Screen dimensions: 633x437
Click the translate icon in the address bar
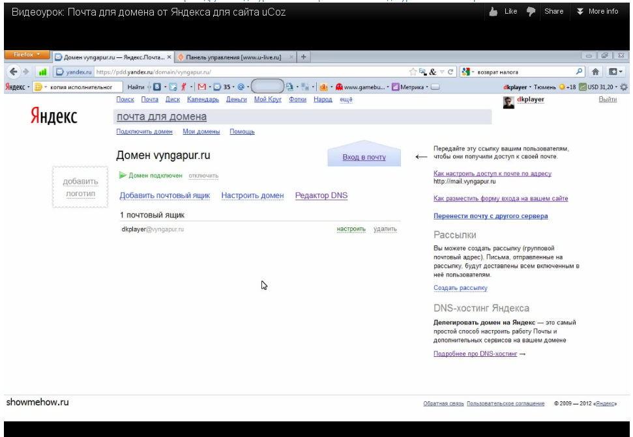422,72
